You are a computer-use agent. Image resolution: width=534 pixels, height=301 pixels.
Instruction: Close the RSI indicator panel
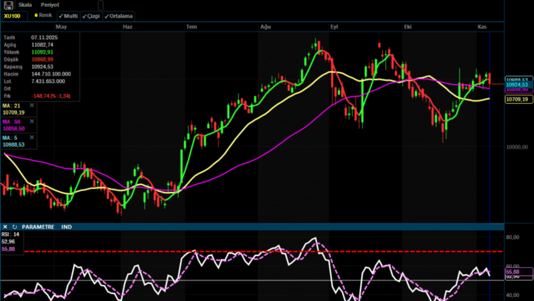point(5,227)
